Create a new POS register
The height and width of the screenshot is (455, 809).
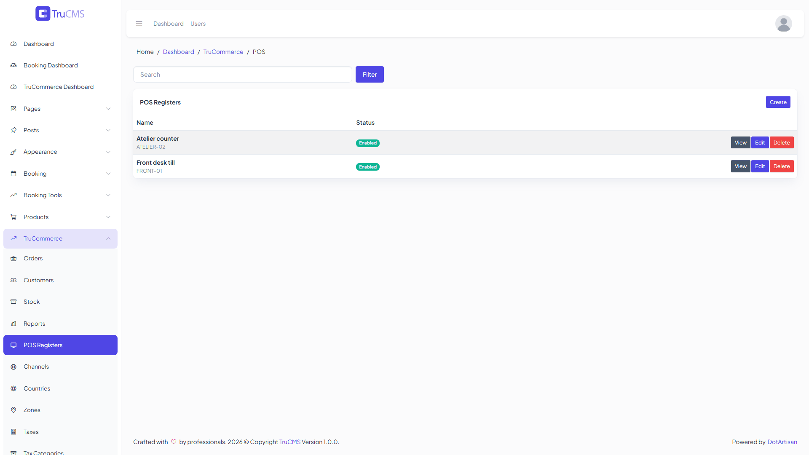tap(778, 102)
